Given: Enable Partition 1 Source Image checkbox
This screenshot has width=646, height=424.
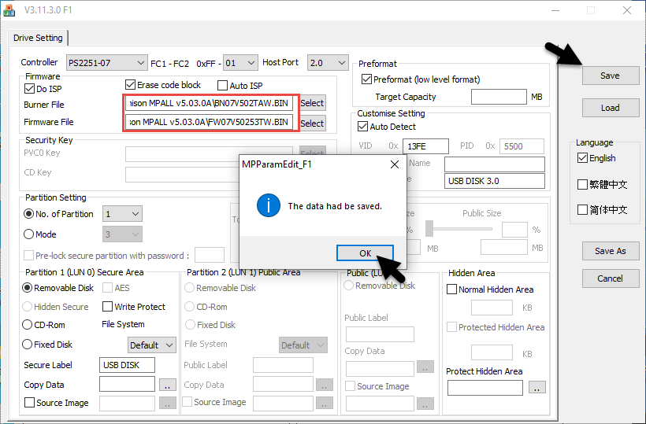Looking at the screenshot, I should pyautogui.click(x=30, y=402).
